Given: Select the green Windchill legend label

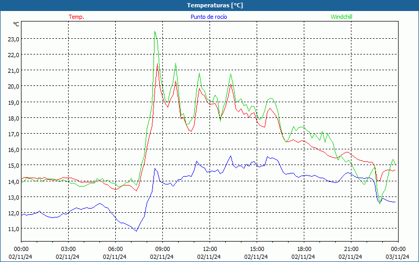Looking at the screenshot, I should pyautogui.click(x=341, y=17).
